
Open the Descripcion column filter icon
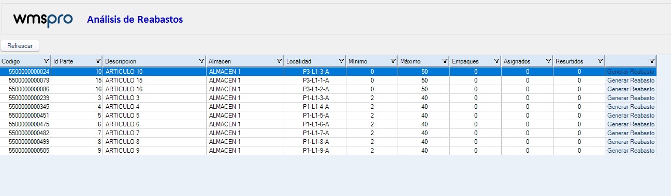[x=201, y=61]
